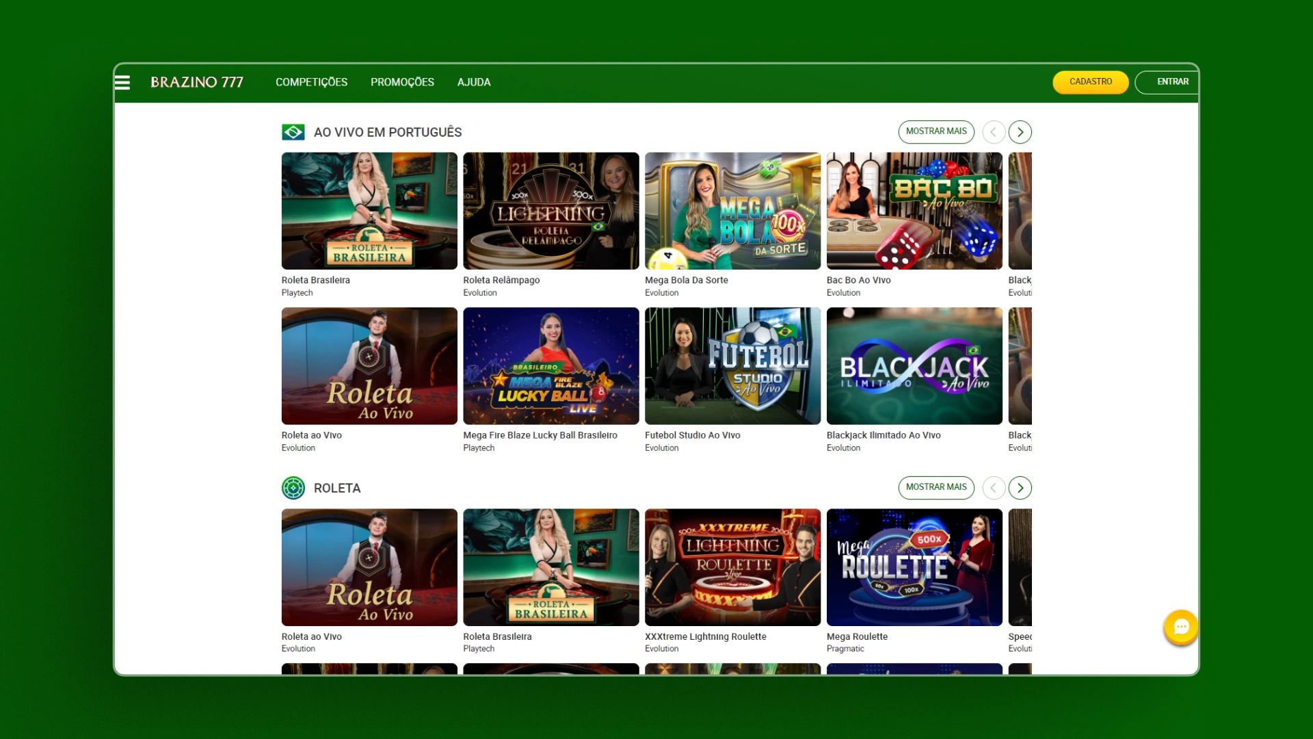This screenshot has height=739, width=1313.
Task: Show more Ao Vivo em Português games
Action: coord(936,131)
